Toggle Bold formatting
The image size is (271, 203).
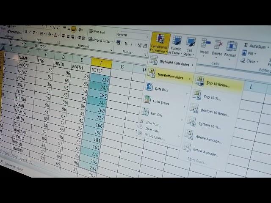pyautogui.click(x=26, y=32)
